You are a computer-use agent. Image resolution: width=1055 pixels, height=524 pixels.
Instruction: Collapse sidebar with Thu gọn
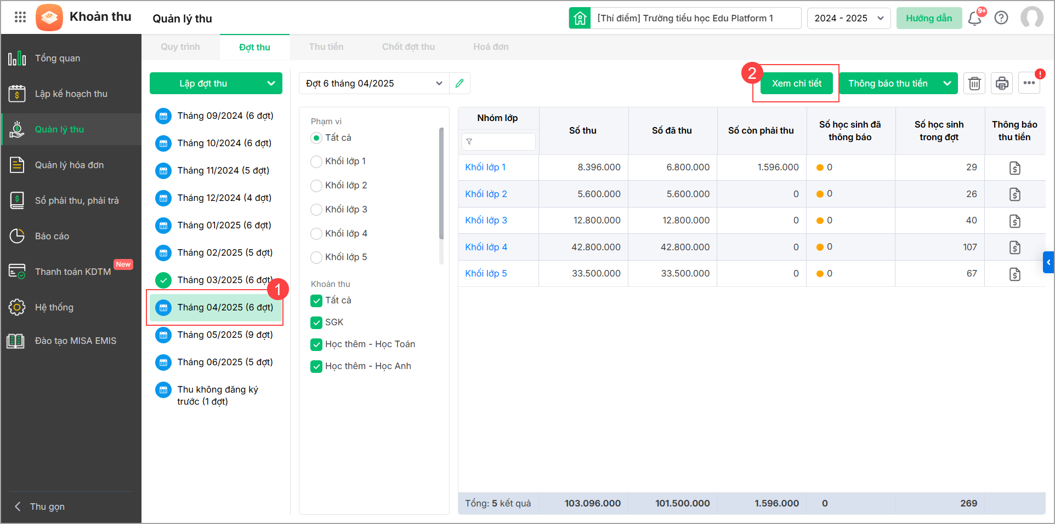tap(39, 506)
